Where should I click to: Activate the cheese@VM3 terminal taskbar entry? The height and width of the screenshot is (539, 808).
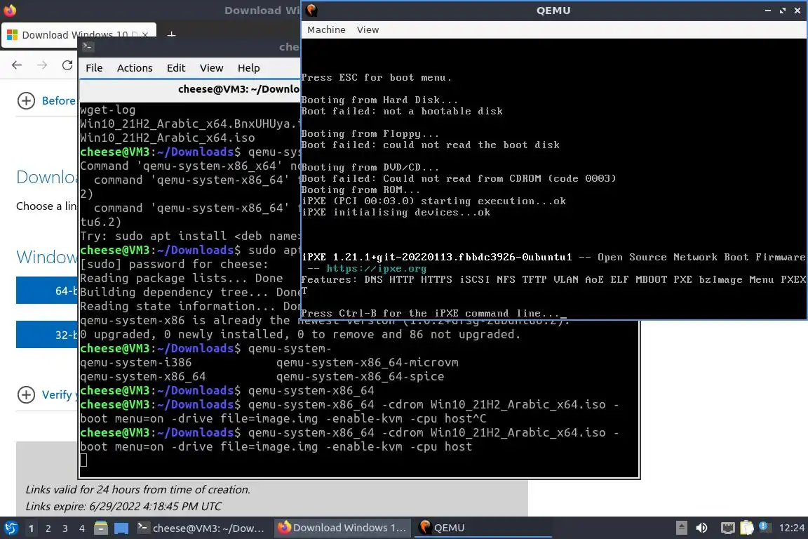click(x=201, y=528)
